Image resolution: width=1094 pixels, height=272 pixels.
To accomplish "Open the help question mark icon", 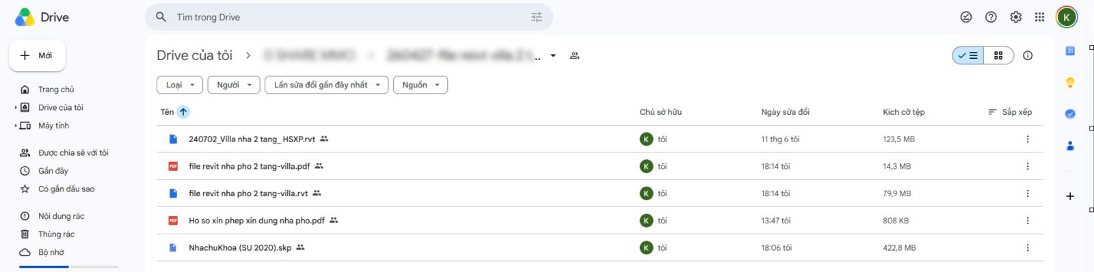I will pyautogui.click(x=991, y=17).
